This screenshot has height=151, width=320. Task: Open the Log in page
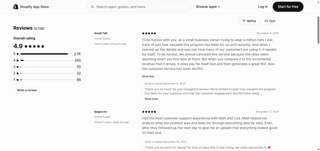tap(263, 7)
